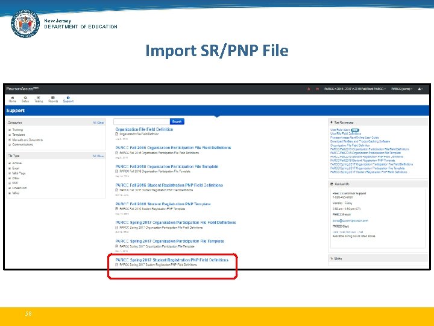Click the Links panel header
Viewport: 434px width, 326px height.
pos(378,258)
